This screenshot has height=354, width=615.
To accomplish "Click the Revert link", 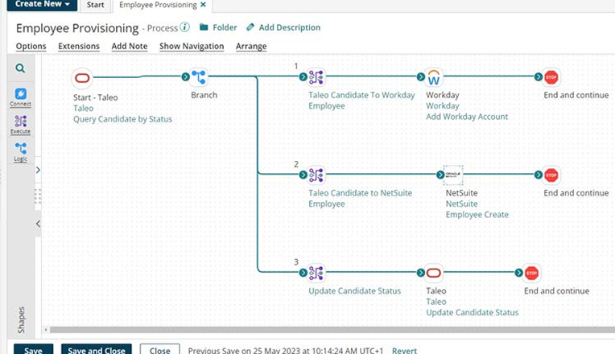I will tap(404, 351).
